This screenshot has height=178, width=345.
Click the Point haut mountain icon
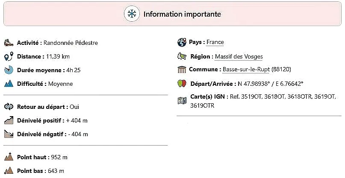(x=9, y=157)
